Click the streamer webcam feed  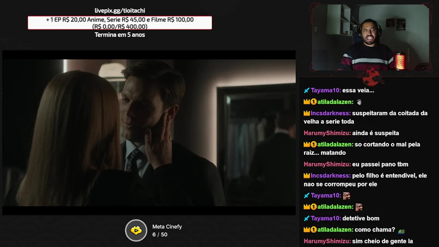370,37
